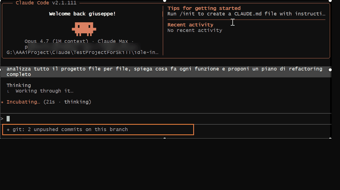Image resolution: width=340 pixels, height=190 pixels.
Task: Click the command prompt input field
Action: point(166,118)
